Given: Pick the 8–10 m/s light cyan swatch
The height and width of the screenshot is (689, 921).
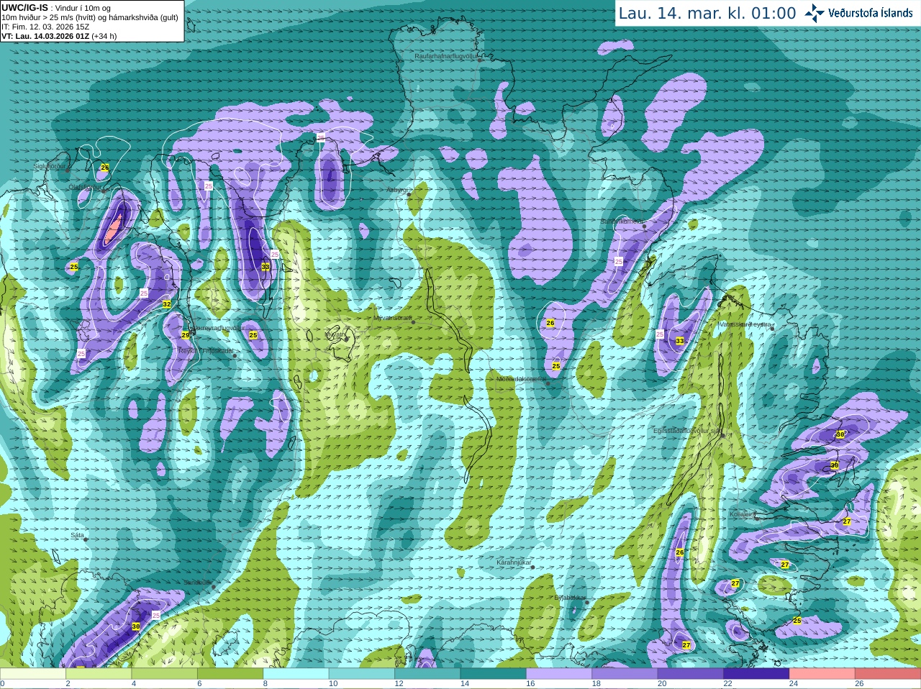Looking at the screenshot, I should pyautogui.click(x=297, y=674).
